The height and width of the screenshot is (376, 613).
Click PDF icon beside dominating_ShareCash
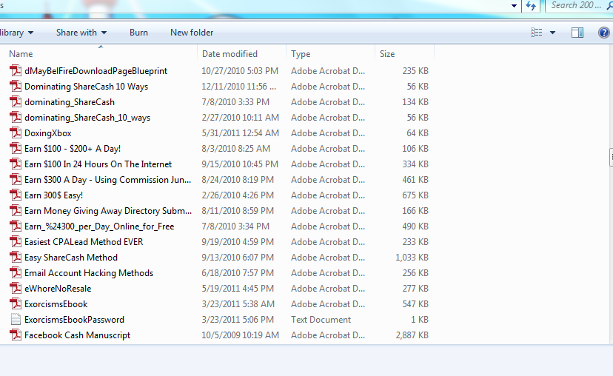tap(16, 102)
